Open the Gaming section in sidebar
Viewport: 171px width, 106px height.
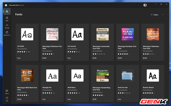7,26
